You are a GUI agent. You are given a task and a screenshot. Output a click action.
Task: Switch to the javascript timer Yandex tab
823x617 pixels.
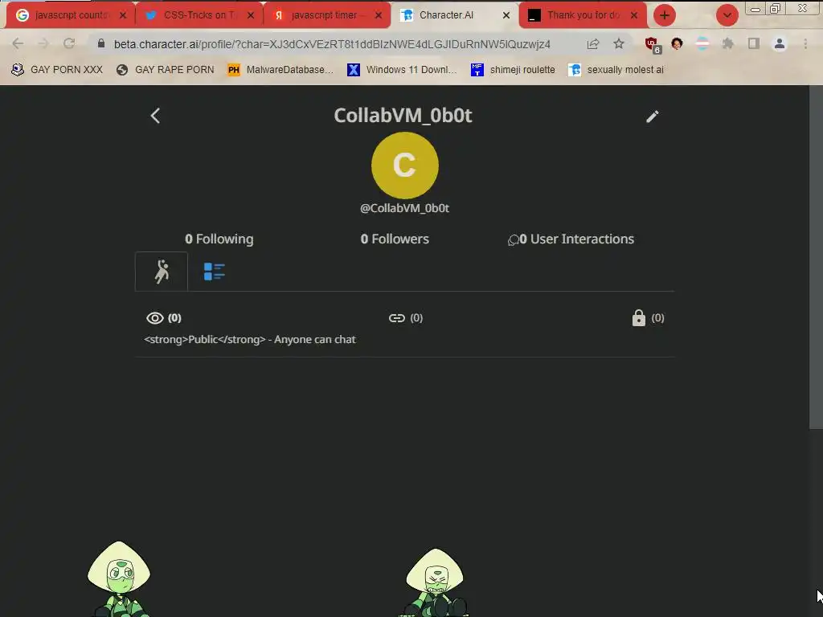coord(327,15)
